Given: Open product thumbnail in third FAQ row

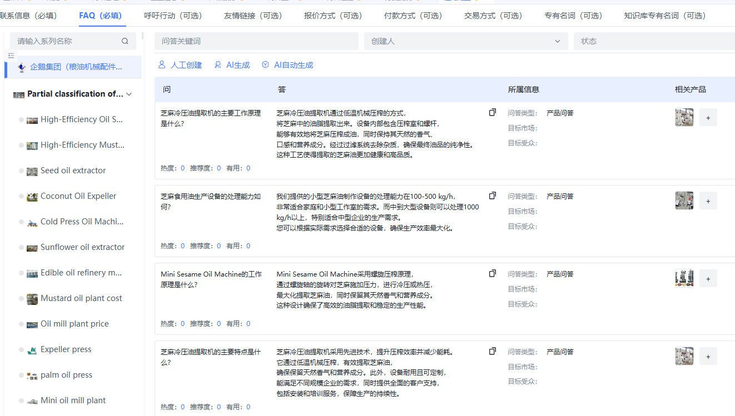Looking at the screenshot, I should point(684,278).
